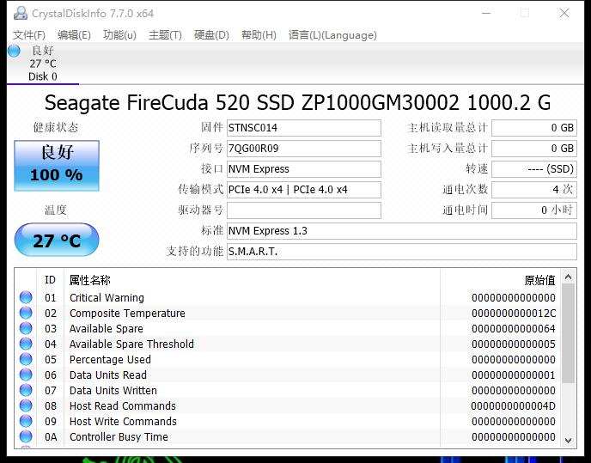Screen dimensions: 591x463
Task: Click raw value 0000000000012C
Action: click(514, 314)
